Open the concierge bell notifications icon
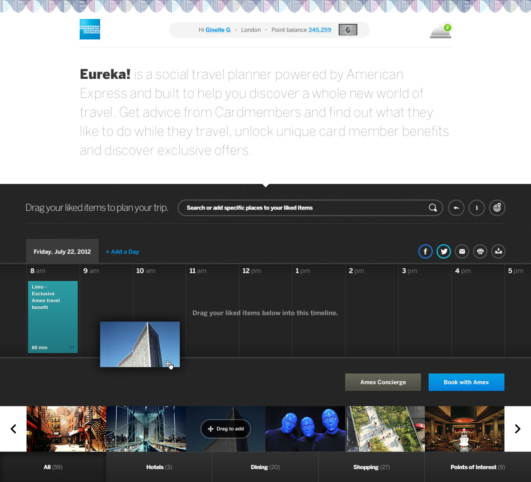The image size is (531, 482). coord(441,31)
